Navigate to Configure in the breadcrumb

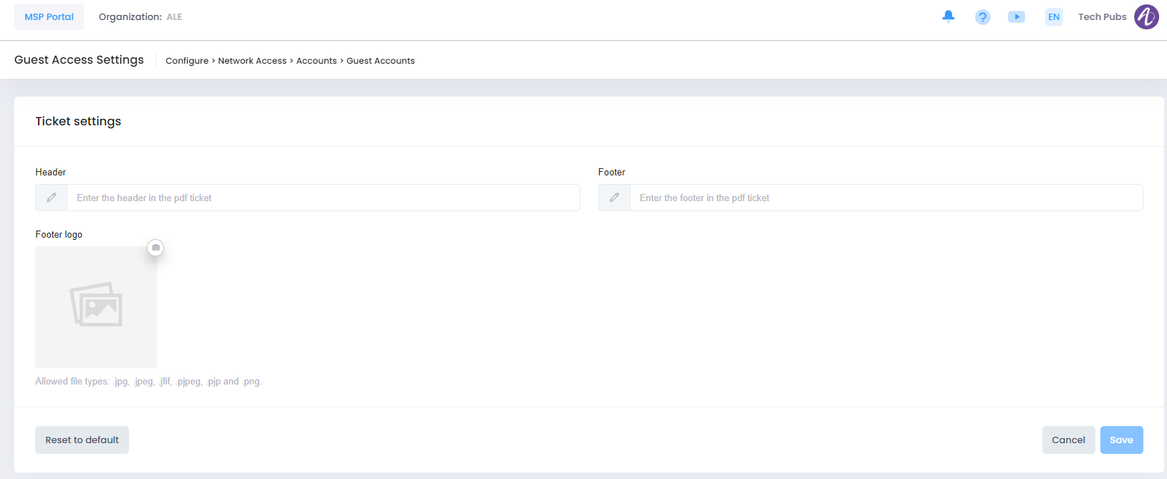[186, 61]
